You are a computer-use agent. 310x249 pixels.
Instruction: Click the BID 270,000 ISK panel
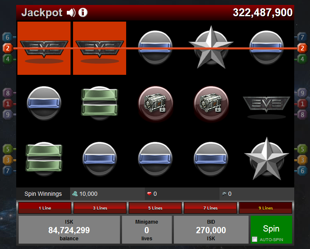pos(211,230)
